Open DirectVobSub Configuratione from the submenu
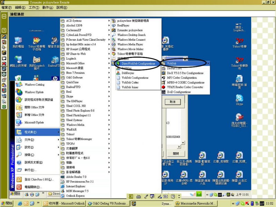 tap(138, 63)
